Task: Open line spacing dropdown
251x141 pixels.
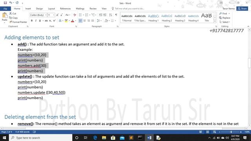Action: point(99,21)
